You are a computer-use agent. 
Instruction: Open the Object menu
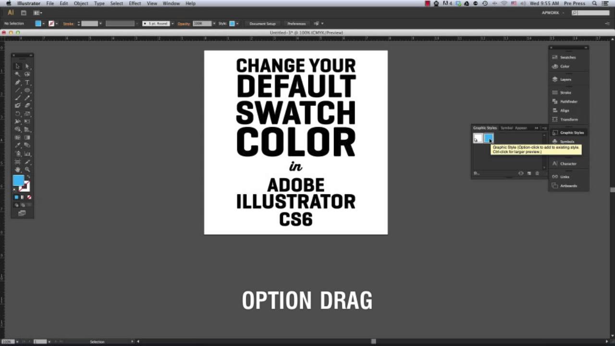(81, 3)
